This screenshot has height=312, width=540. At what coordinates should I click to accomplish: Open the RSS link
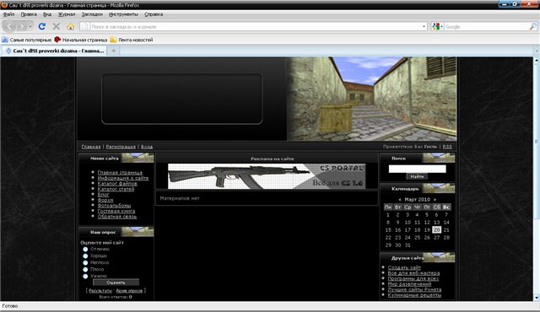(447, 147)
